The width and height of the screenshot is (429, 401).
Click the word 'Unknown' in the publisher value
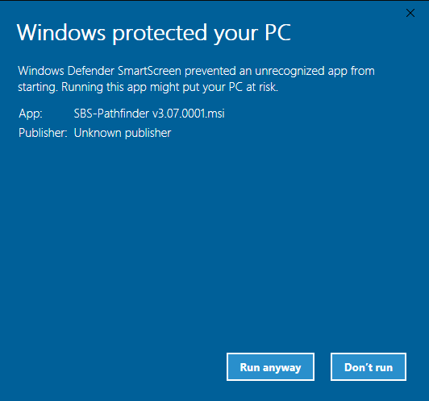(98, 133)
